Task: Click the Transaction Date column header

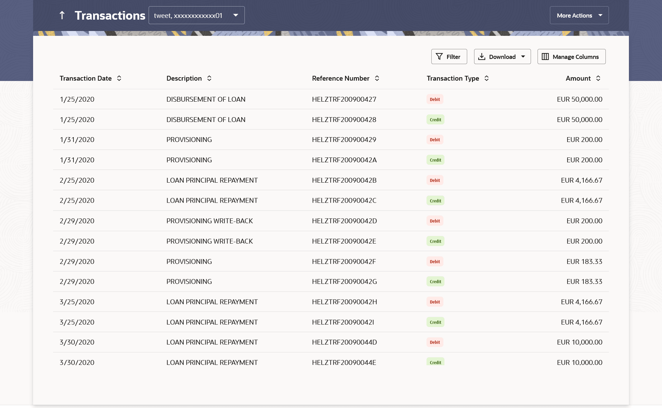Action: pyautogui.click(x=86, y=78)
